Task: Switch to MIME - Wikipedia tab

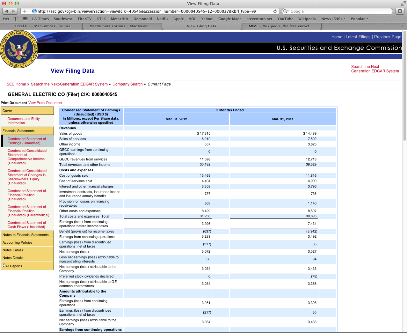Action: point(281,26)
